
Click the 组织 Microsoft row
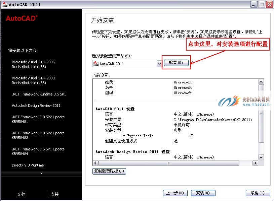pos(148,93)
